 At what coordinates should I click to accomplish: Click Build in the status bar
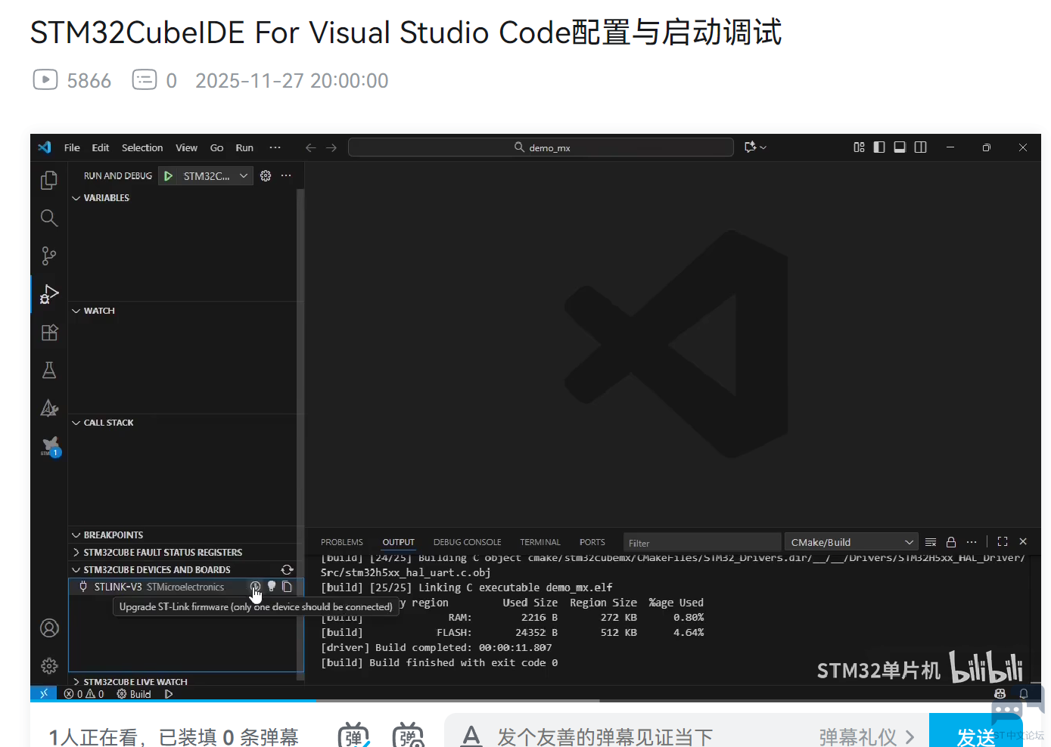click(135, 694)
